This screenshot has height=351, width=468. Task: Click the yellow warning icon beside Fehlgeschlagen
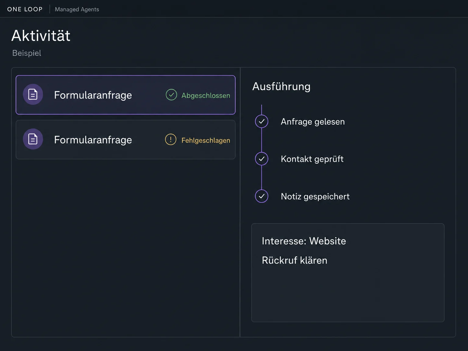171,140
